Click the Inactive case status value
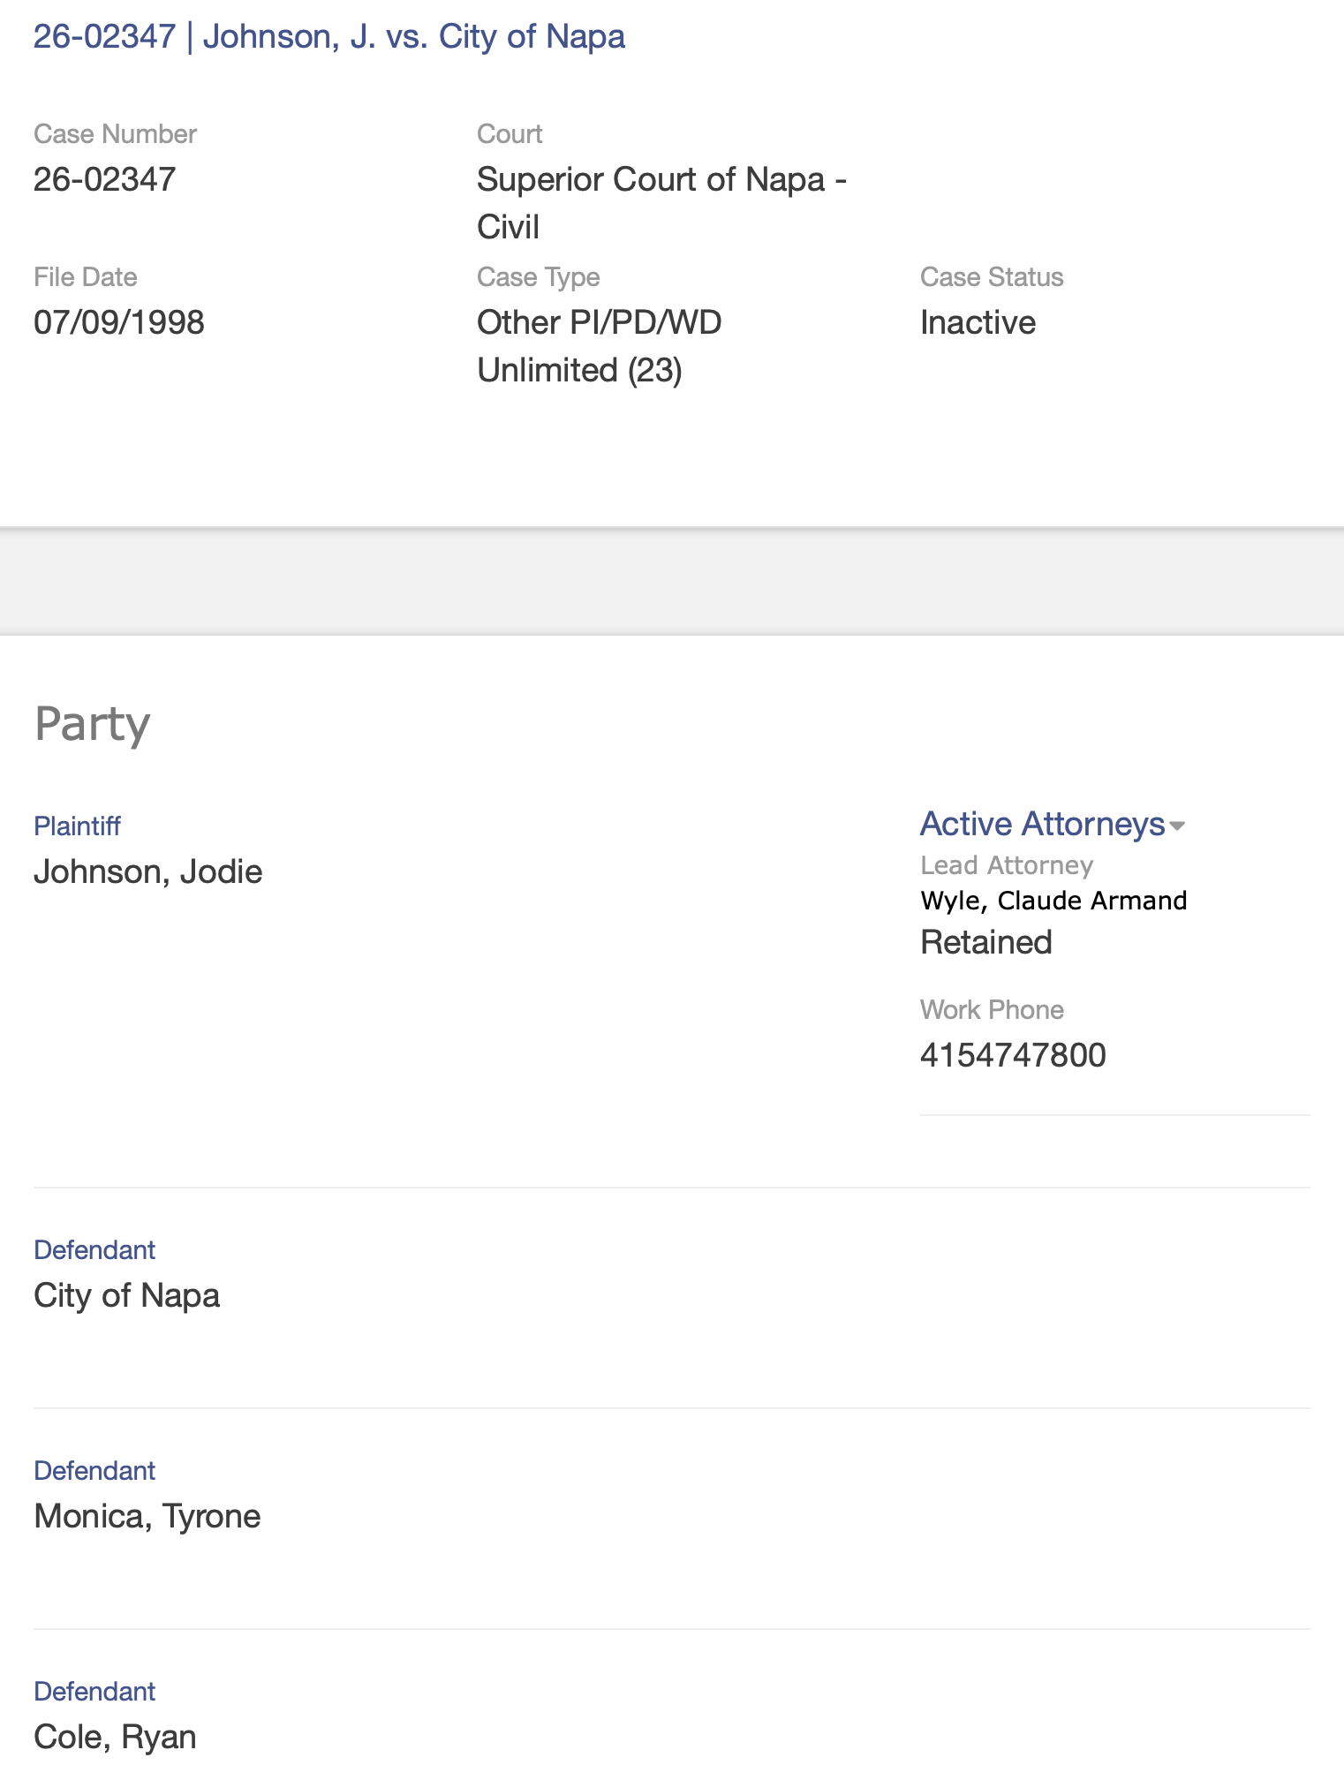This screenshot has width=1344, height=1780. click(977, 323)
